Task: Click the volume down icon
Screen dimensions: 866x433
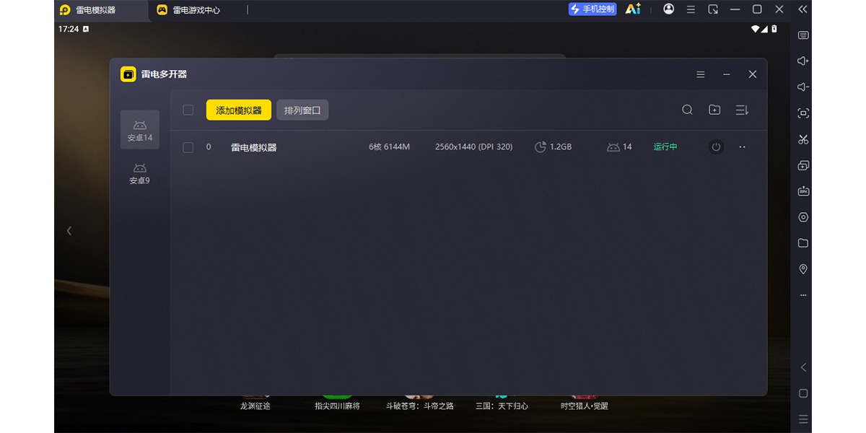Action: [x=803, y=87]
